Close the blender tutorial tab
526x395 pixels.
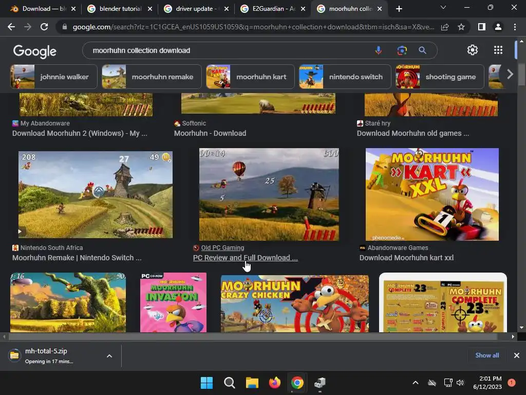[150, 9]
